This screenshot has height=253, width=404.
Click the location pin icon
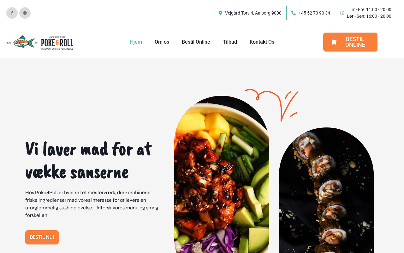click(220, 13)
